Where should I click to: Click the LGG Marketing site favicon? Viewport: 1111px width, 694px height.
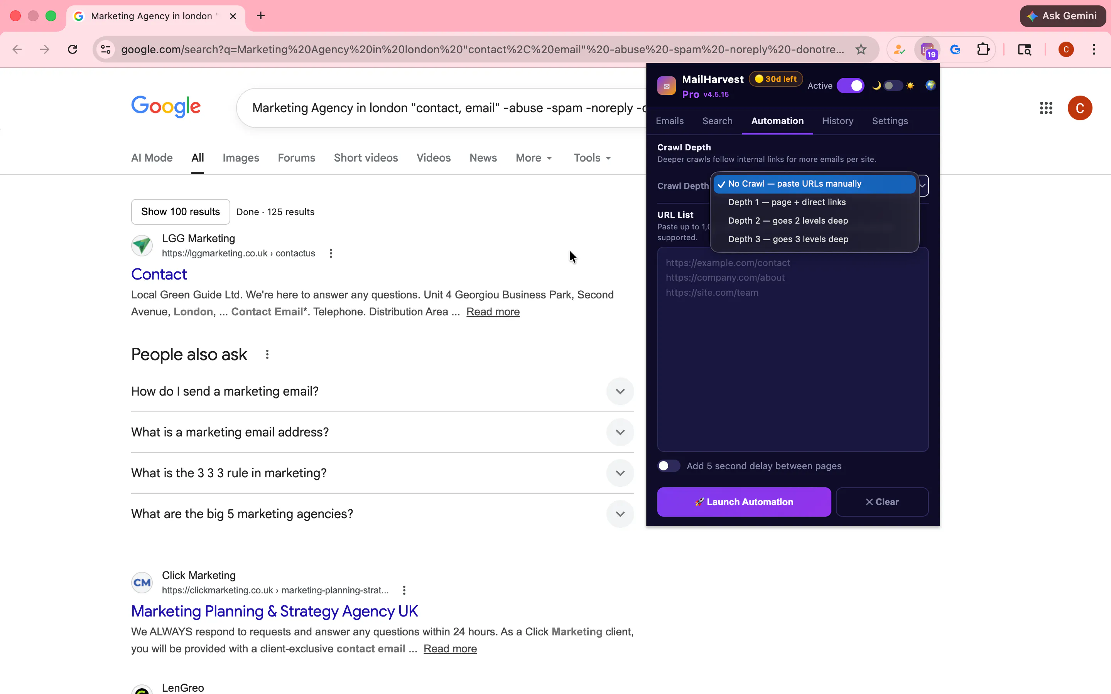pos(142,246)
